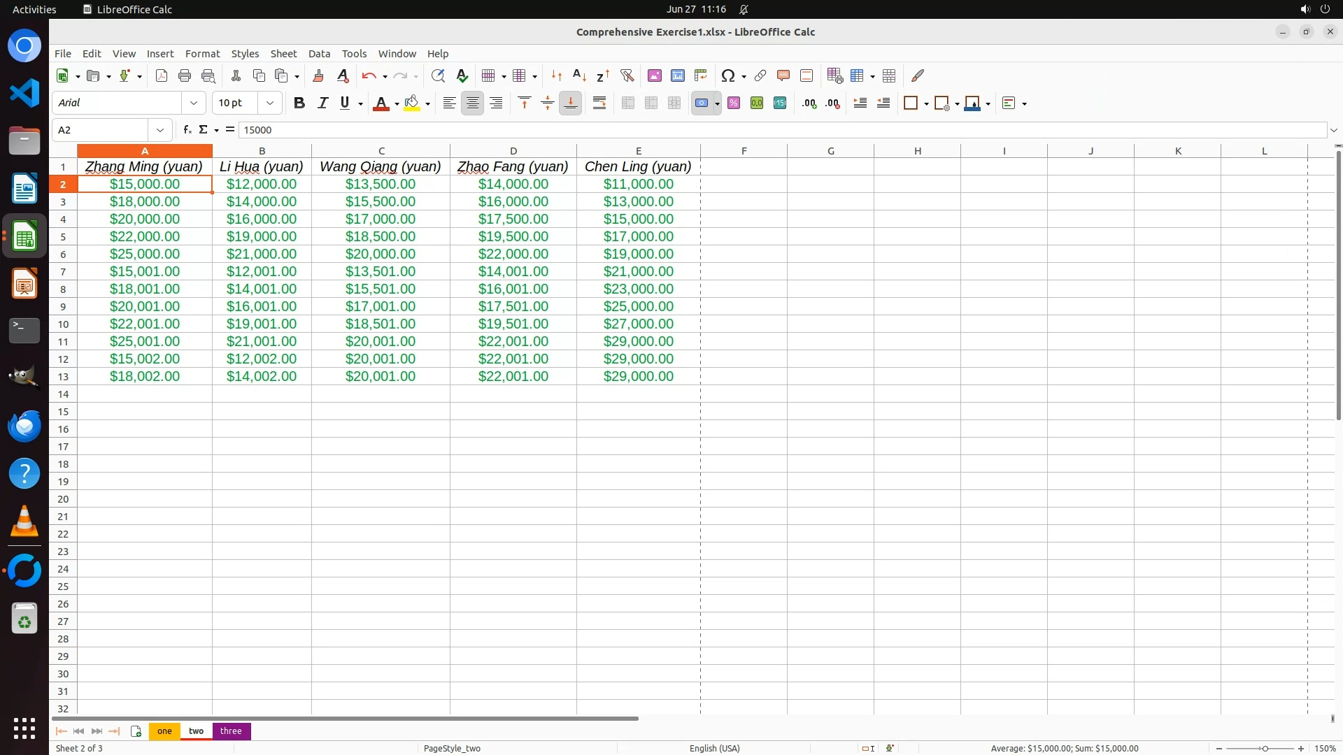The image size is (1343, 755).
Task: Click the Clone Formatting paintbrush icon
Action: pyautogui.click(x=318, y=75)
